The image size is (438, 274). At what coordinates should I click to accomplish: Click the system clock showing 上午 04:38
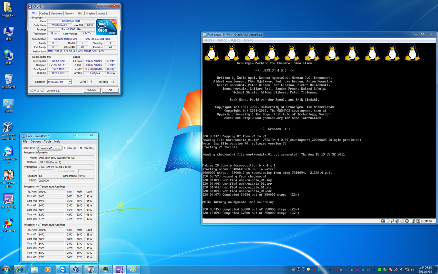click(425, 269)
